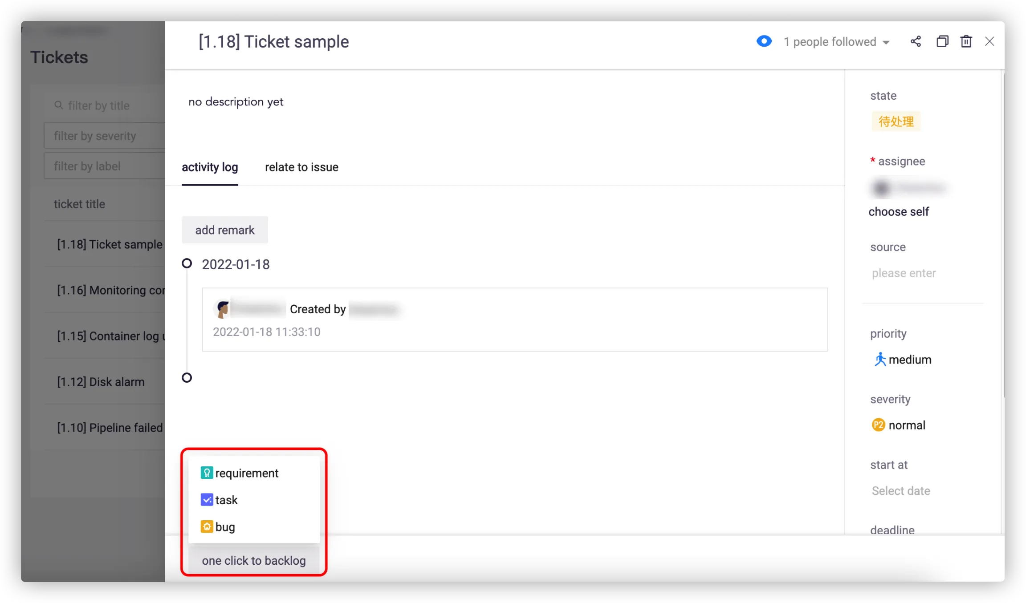Viewport: 1026px width, 603px height.
Task: Open the normal severity selector
Action: tap(899, 425)
